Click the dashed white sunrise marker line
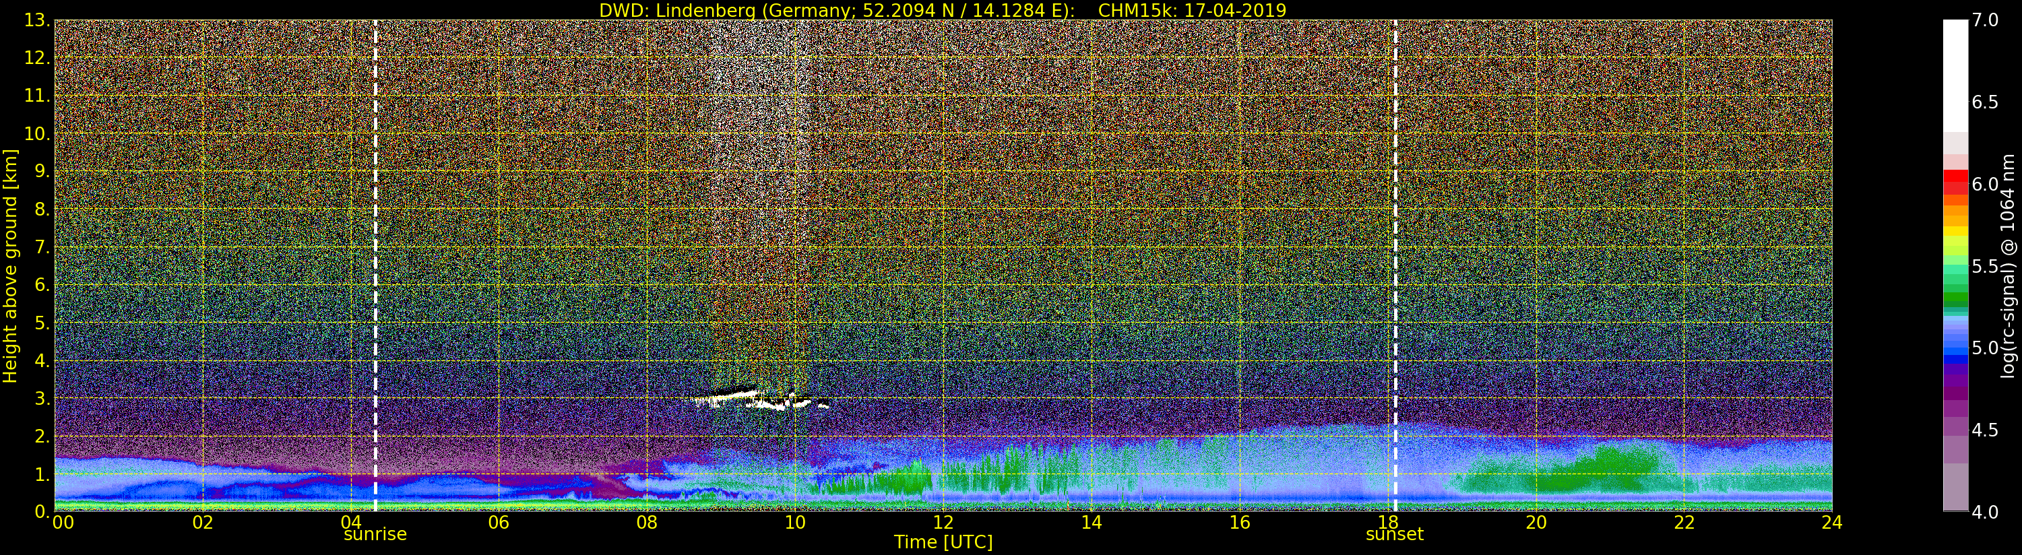 tap(375, 265)
